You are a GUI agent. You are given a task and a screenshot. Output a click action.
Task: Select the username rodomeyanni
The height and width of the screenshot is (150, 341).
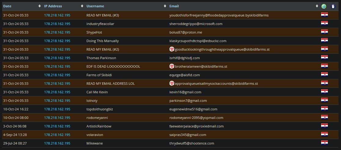pyautogui.click(x=97, y=118)
